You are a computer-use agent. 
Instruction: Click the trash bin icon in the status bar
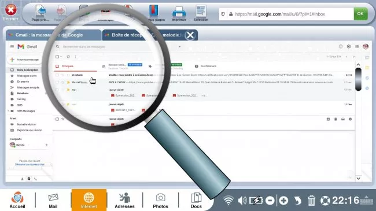(x=311, y=201)
